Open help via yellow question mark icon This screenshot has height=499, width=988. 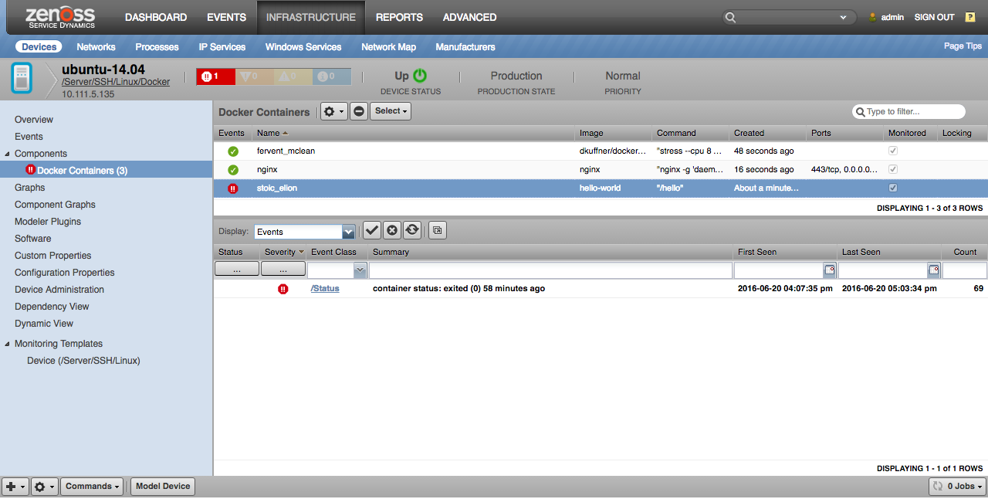[x=970, y=17]
